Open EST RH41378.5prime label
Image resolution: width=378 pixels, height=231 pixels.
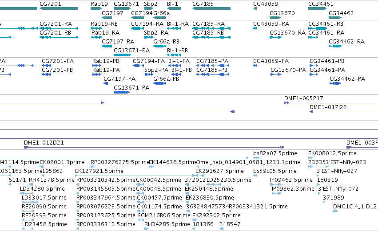(x=52, y=180)
